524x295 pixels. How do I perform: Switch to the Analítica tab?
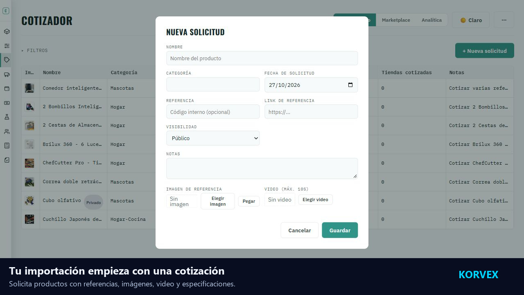431,20
